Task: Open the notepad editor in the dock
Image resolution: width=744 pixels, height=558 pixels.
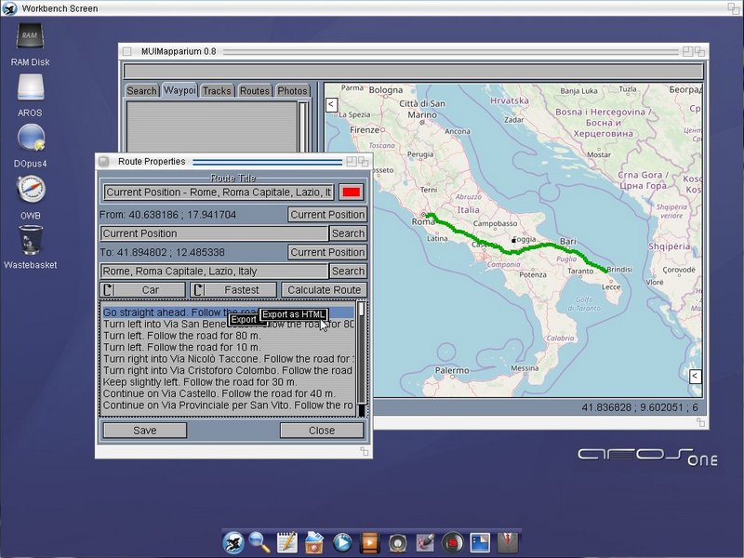Action: click(287, 541)
